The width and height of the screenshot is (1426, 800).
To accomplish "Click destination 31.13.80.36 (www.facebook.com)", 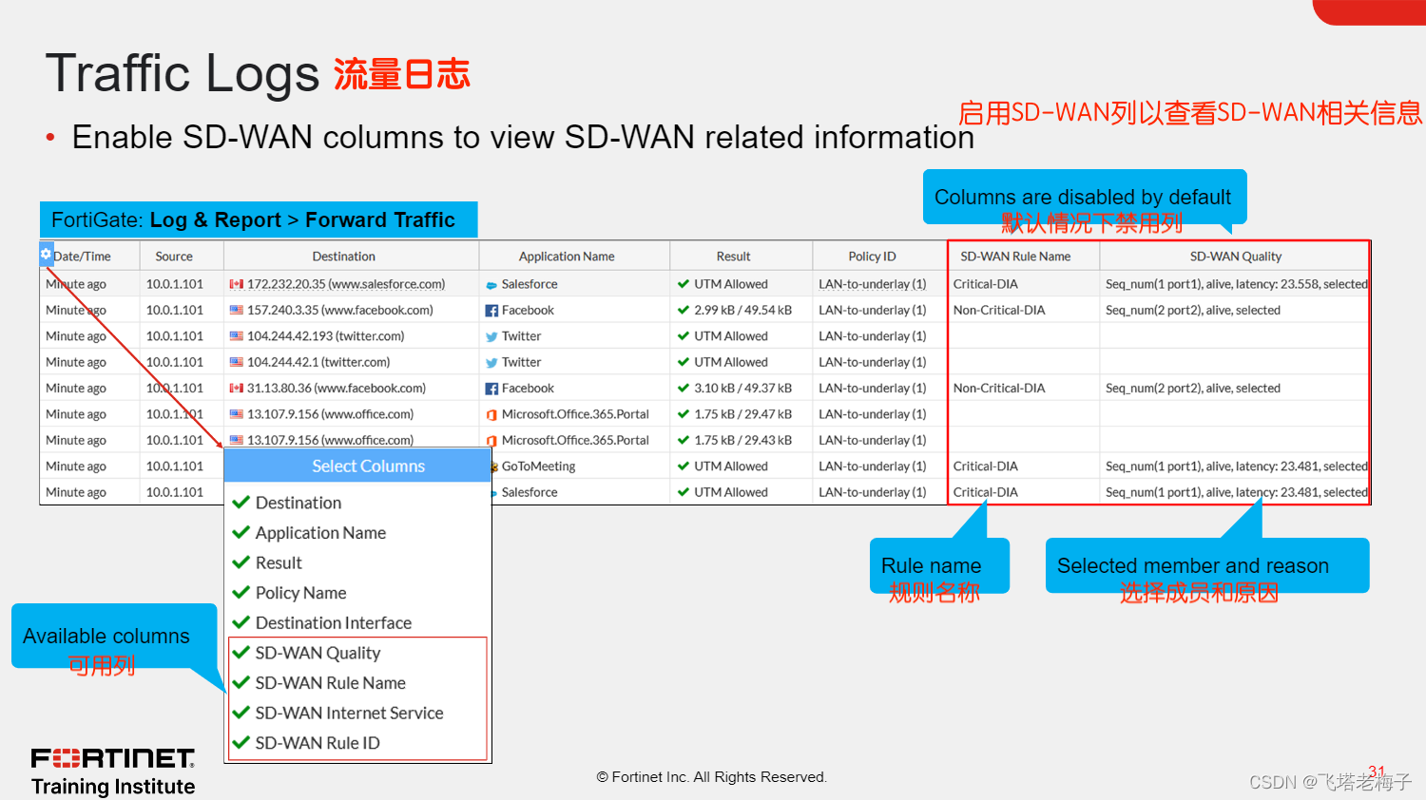I will point(337,388).
